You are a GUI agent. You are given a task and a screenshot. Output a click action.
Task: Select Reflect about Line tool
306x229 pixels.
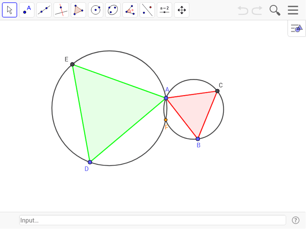coord(147,10)
